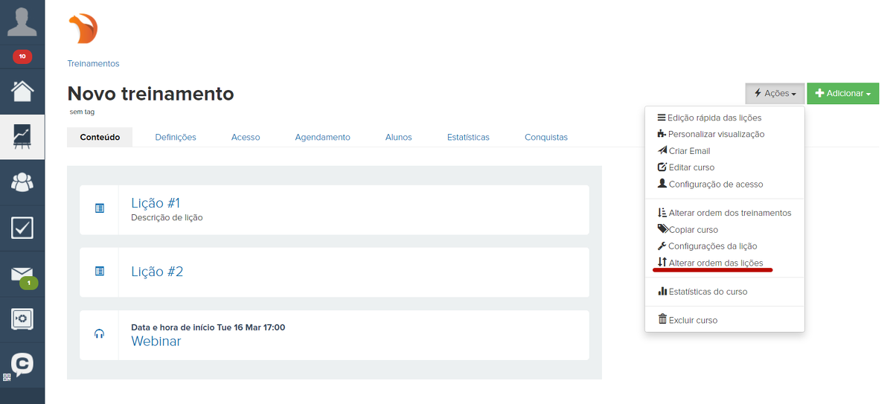893x404 pixels.
Task: Expand the Ações dropdown button
Action: pos(775,94)
